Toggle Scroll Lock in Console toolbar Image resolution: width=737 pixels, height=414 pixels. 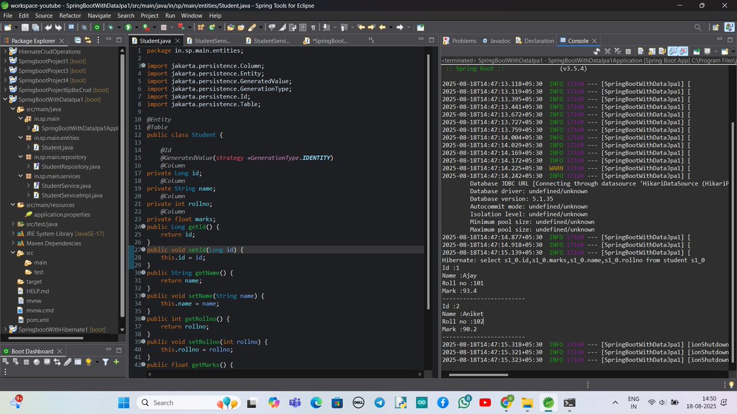point(652,52)
